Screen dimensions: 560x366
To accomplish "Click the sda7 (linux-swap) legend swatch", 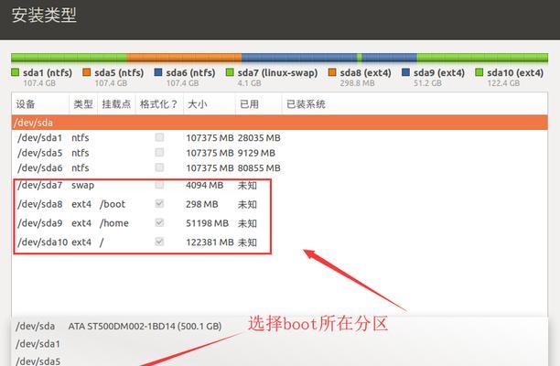I will click(230, 72).
